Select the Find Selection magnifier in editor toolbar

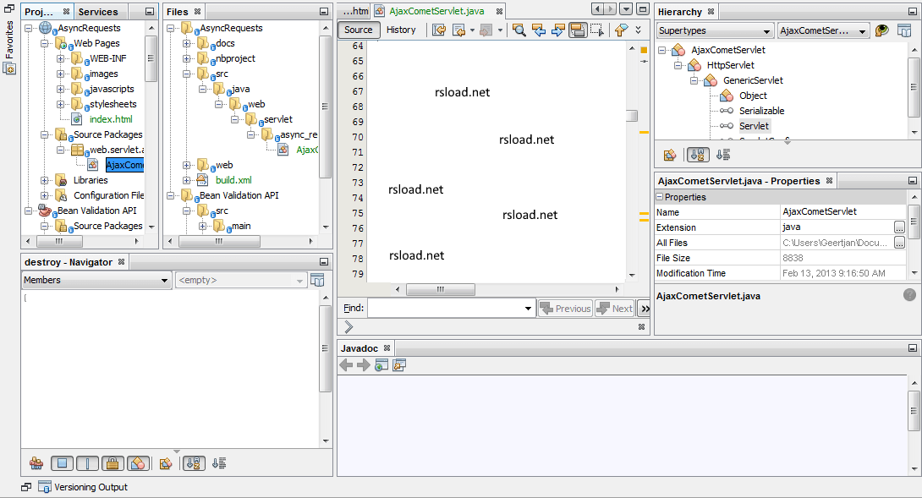pyautogui.click(x=519, y=31)
